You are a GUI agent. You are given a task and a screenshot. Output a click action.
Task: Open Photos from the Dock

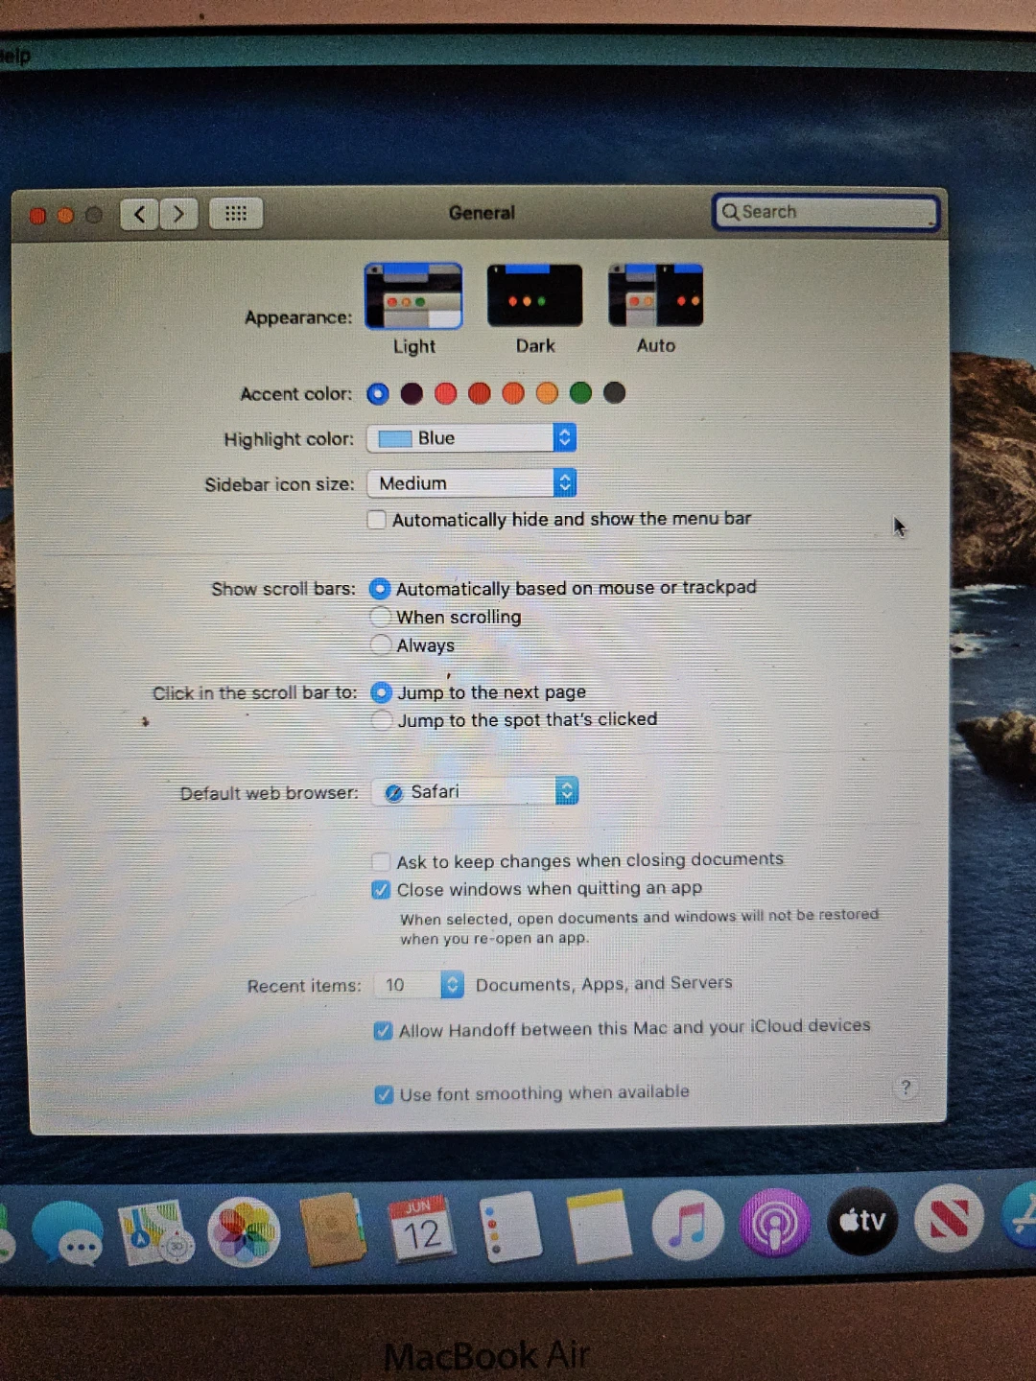245,1232
